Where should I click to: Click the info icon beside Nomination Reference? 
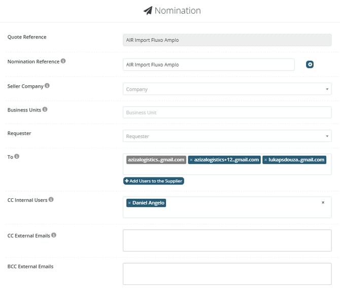click(x=63, y=61)
